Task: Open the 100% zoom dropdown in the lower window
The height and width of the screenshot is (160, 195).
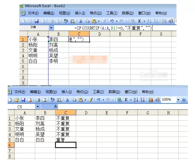Action: pyautogui.click(x=178, y=100)
